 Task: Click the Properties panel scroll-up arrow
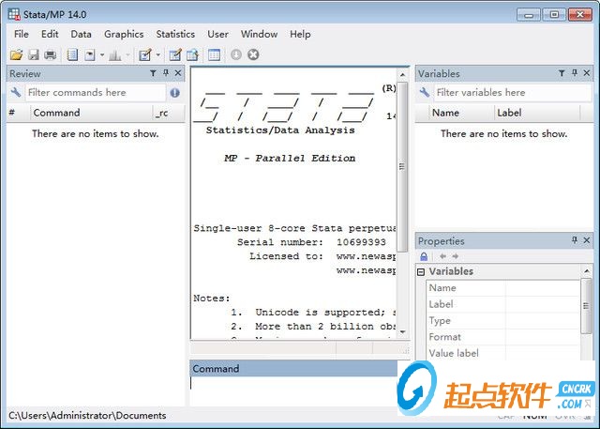point(587,271)
